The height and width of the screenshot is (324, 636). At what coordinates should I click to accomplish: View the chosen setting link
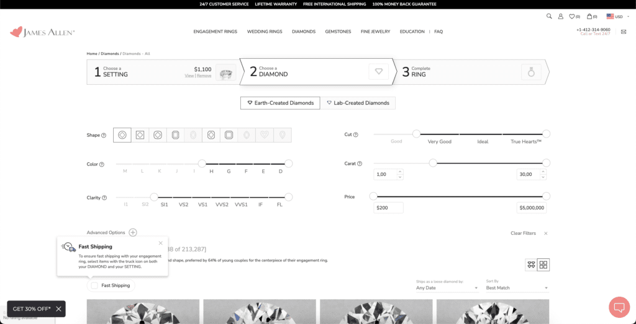189,76
